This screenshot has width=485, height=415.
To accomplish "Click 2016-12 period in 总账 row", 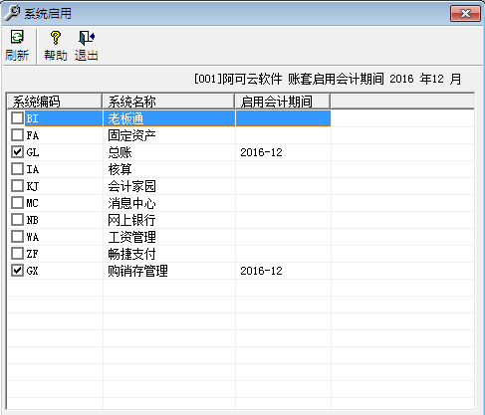I will [x=261, y=152].
